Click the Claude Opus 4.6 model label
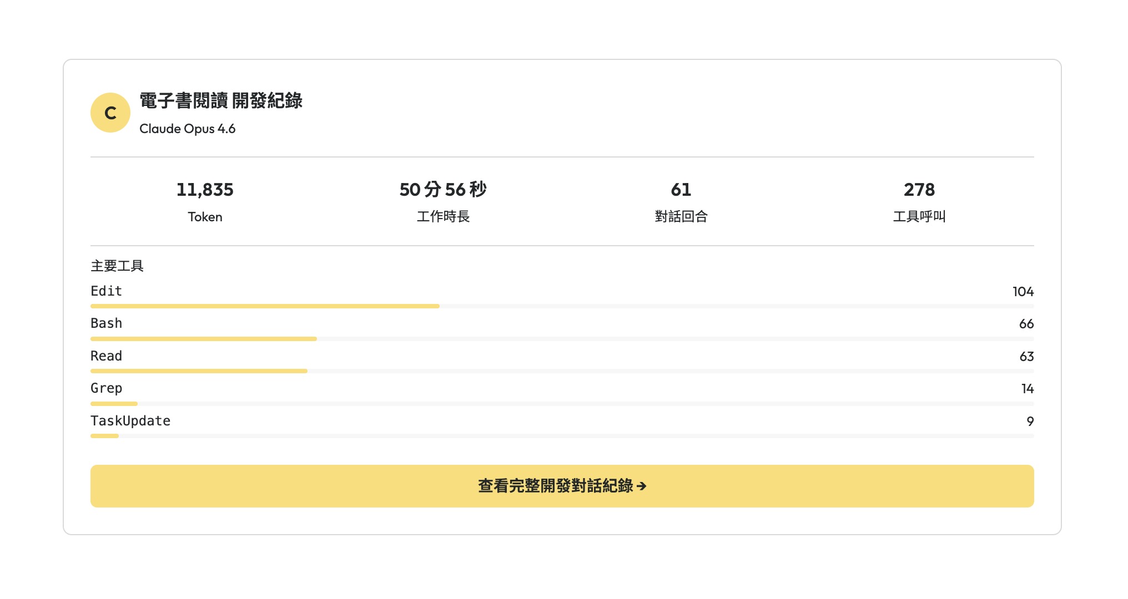 coord(188,129)
